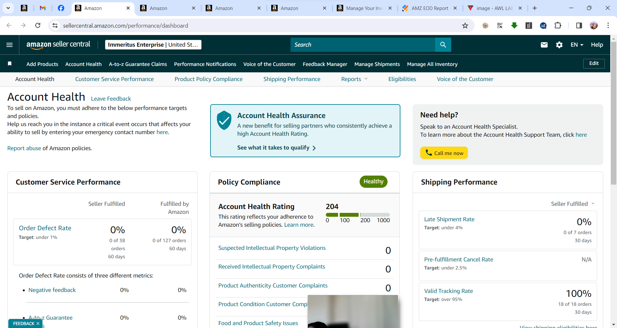Click the Call me now button
This screenshot has width=617, height=328.
click(x=444, y=153)
